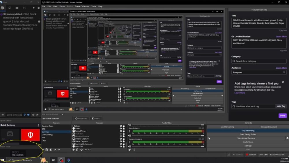Open source properties gear in Sources toolbar
289x163 pixels.
[81, 150]
